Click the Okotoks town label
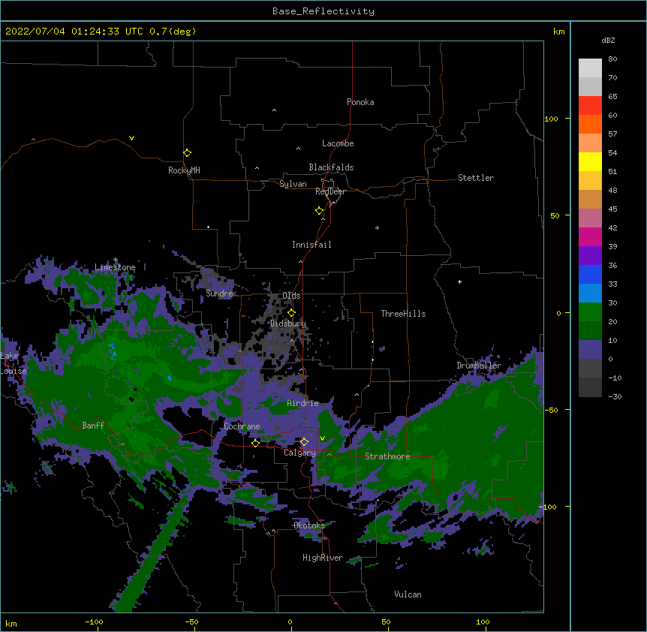647x632 pixels. point(309,525)
